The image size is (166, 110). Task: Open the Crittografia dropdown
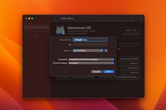[x=91, y=59]
